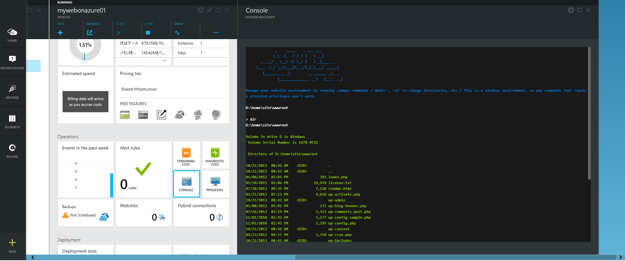Screen dimensions: 625x261
Task: Open the Notifications hub
Action: (12, 62)
